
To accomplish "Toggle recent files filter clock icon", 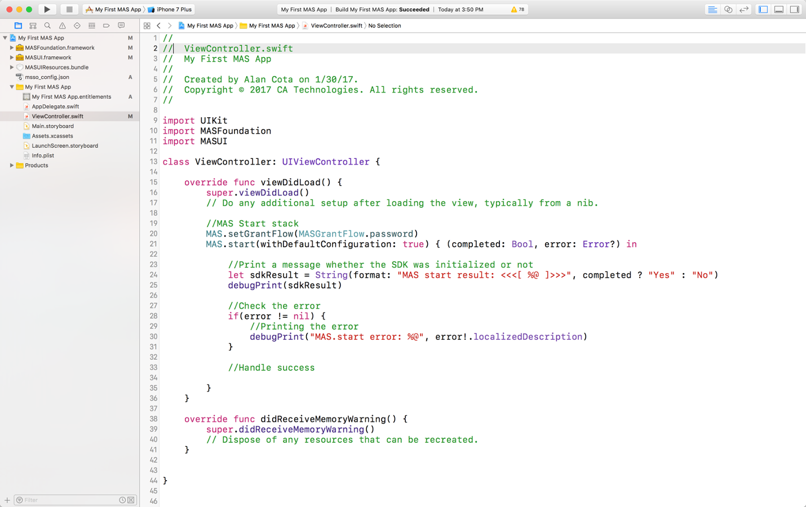I will [122, 500].
